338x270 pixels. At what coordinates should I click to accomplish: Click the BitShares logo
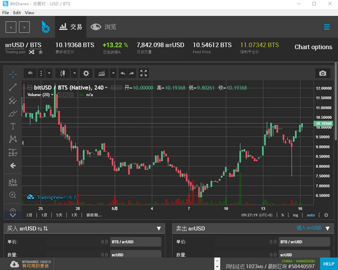coord(45,27)
